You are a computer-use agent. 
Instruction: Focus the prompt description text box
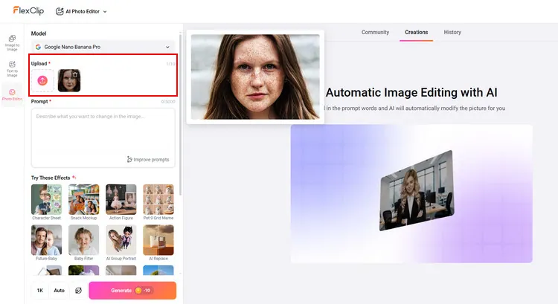(x=103, y=138)
